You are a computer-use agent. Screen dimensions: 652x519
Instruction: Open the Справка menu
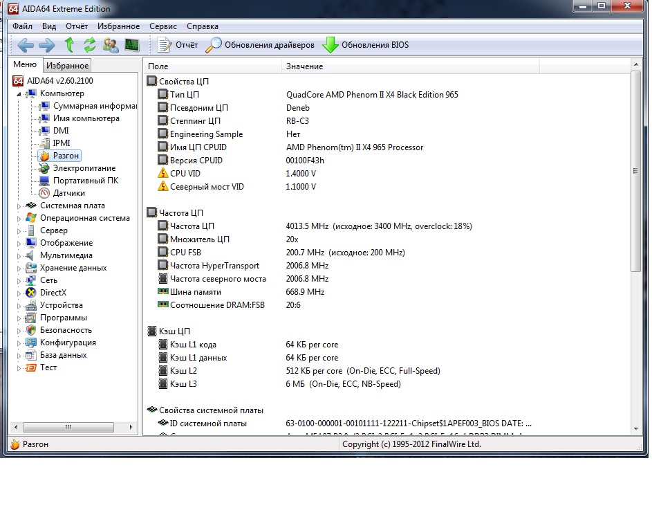[x=203, y=26]
